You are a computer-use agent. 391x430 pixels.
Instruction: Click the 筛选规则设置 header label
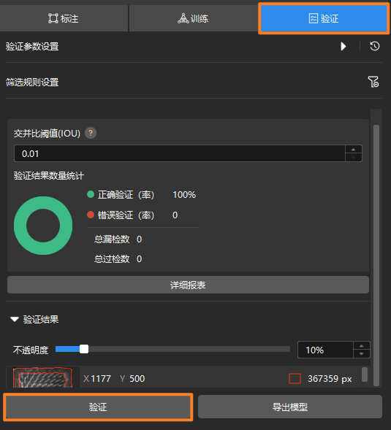32,82
